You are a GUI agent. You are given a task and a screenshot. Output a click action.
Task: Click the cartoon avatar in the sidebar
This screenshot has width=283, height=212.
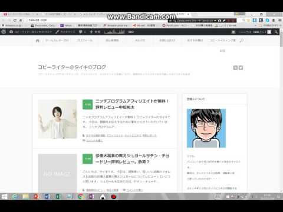click(x=206, y=128)
